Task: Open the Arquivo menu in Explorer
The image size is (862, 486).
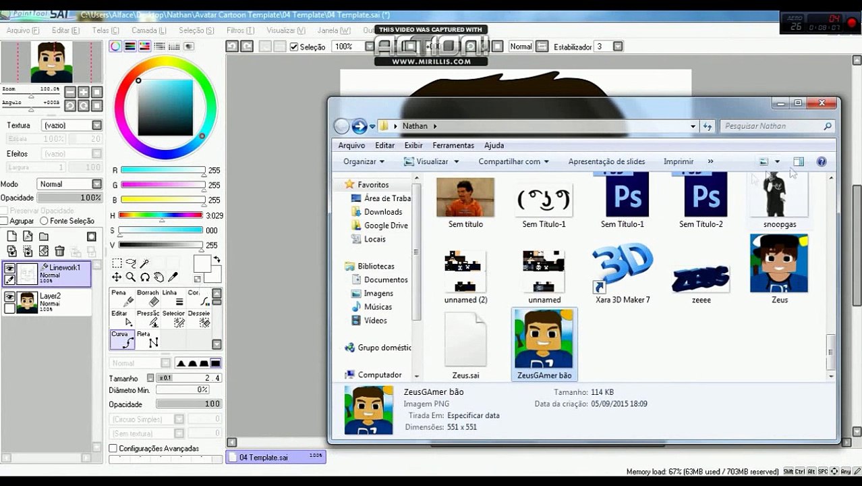Action: click(351, 145)
